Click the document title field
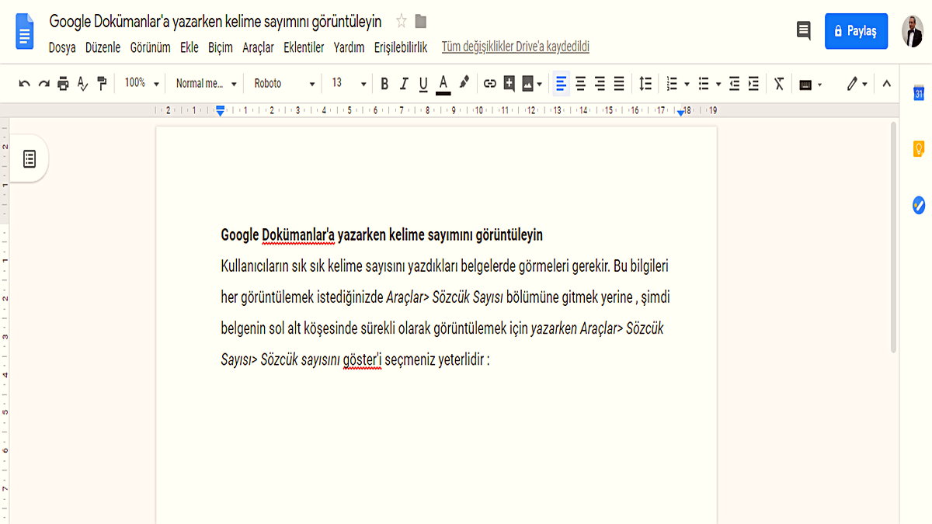The height and width of the screenshot is (524, 932). point(216,21)
